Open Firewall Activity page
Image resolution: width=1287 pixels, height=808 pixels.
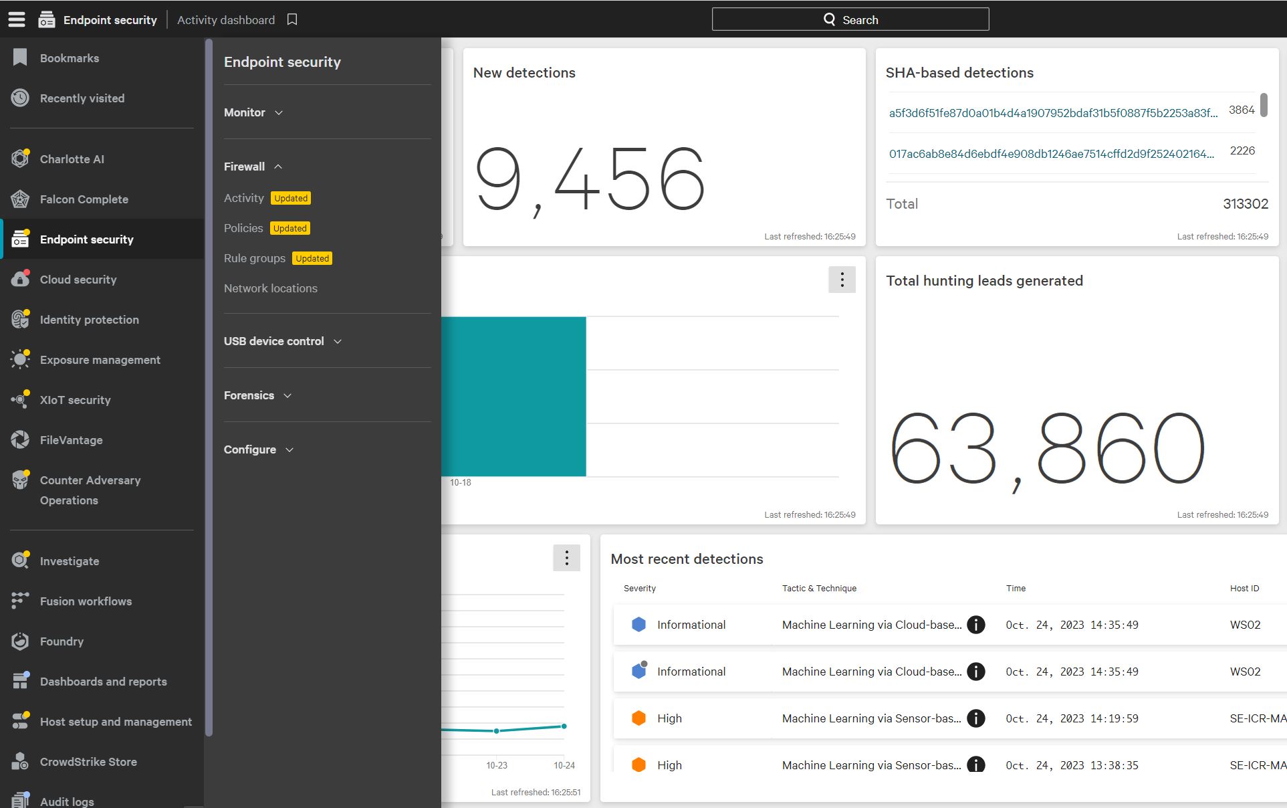pos(244,198)
